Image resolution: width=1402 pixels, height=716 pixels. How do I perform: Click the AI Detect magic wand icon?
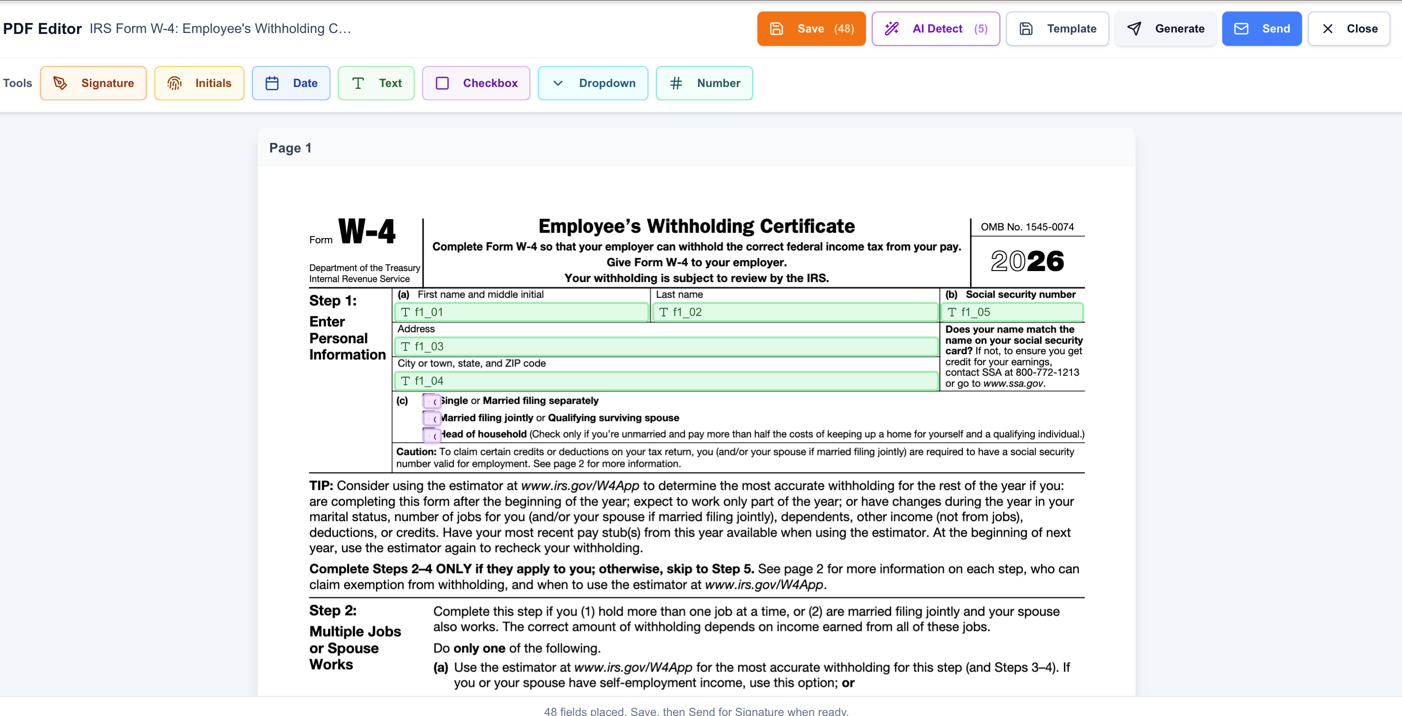(891, 29)
